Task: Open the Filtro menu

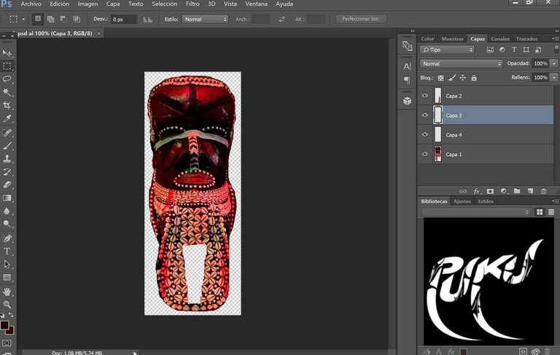Action: (192, 4)
